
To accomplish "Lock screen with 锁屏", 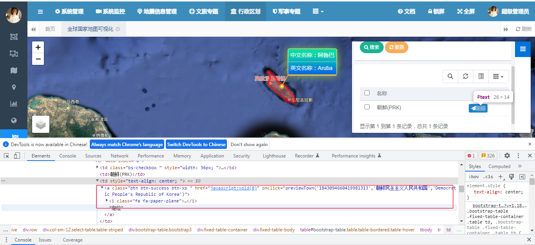I will [436, 11].
